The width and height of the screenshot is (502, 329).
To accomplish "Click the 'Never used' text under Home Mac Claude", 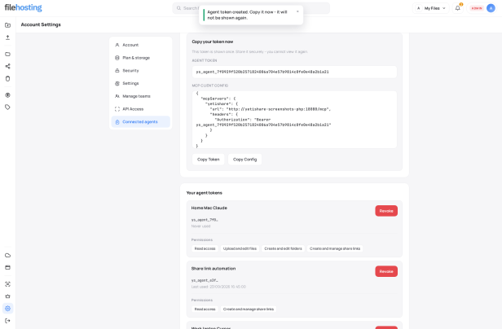I will click(200, 226).
